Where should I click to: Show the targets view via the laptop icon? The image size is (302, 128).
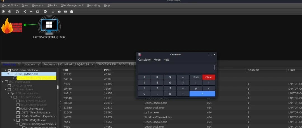coord(37,11)
